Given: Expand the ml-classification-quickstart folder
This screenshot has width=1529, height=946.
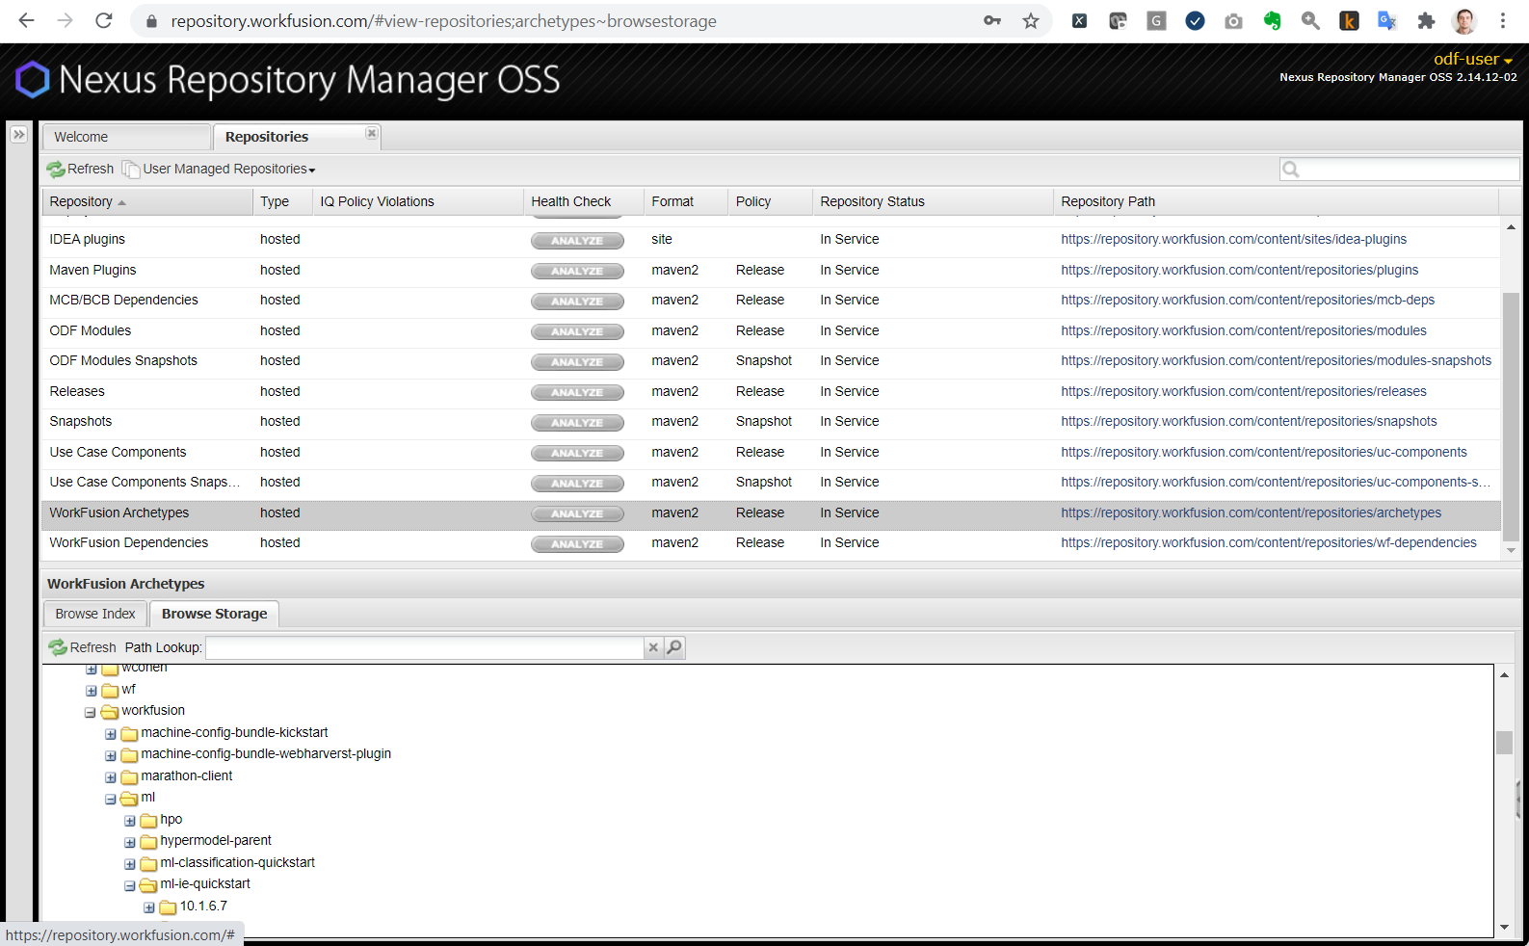Looking at the screenshot, I should coord(129,864).
